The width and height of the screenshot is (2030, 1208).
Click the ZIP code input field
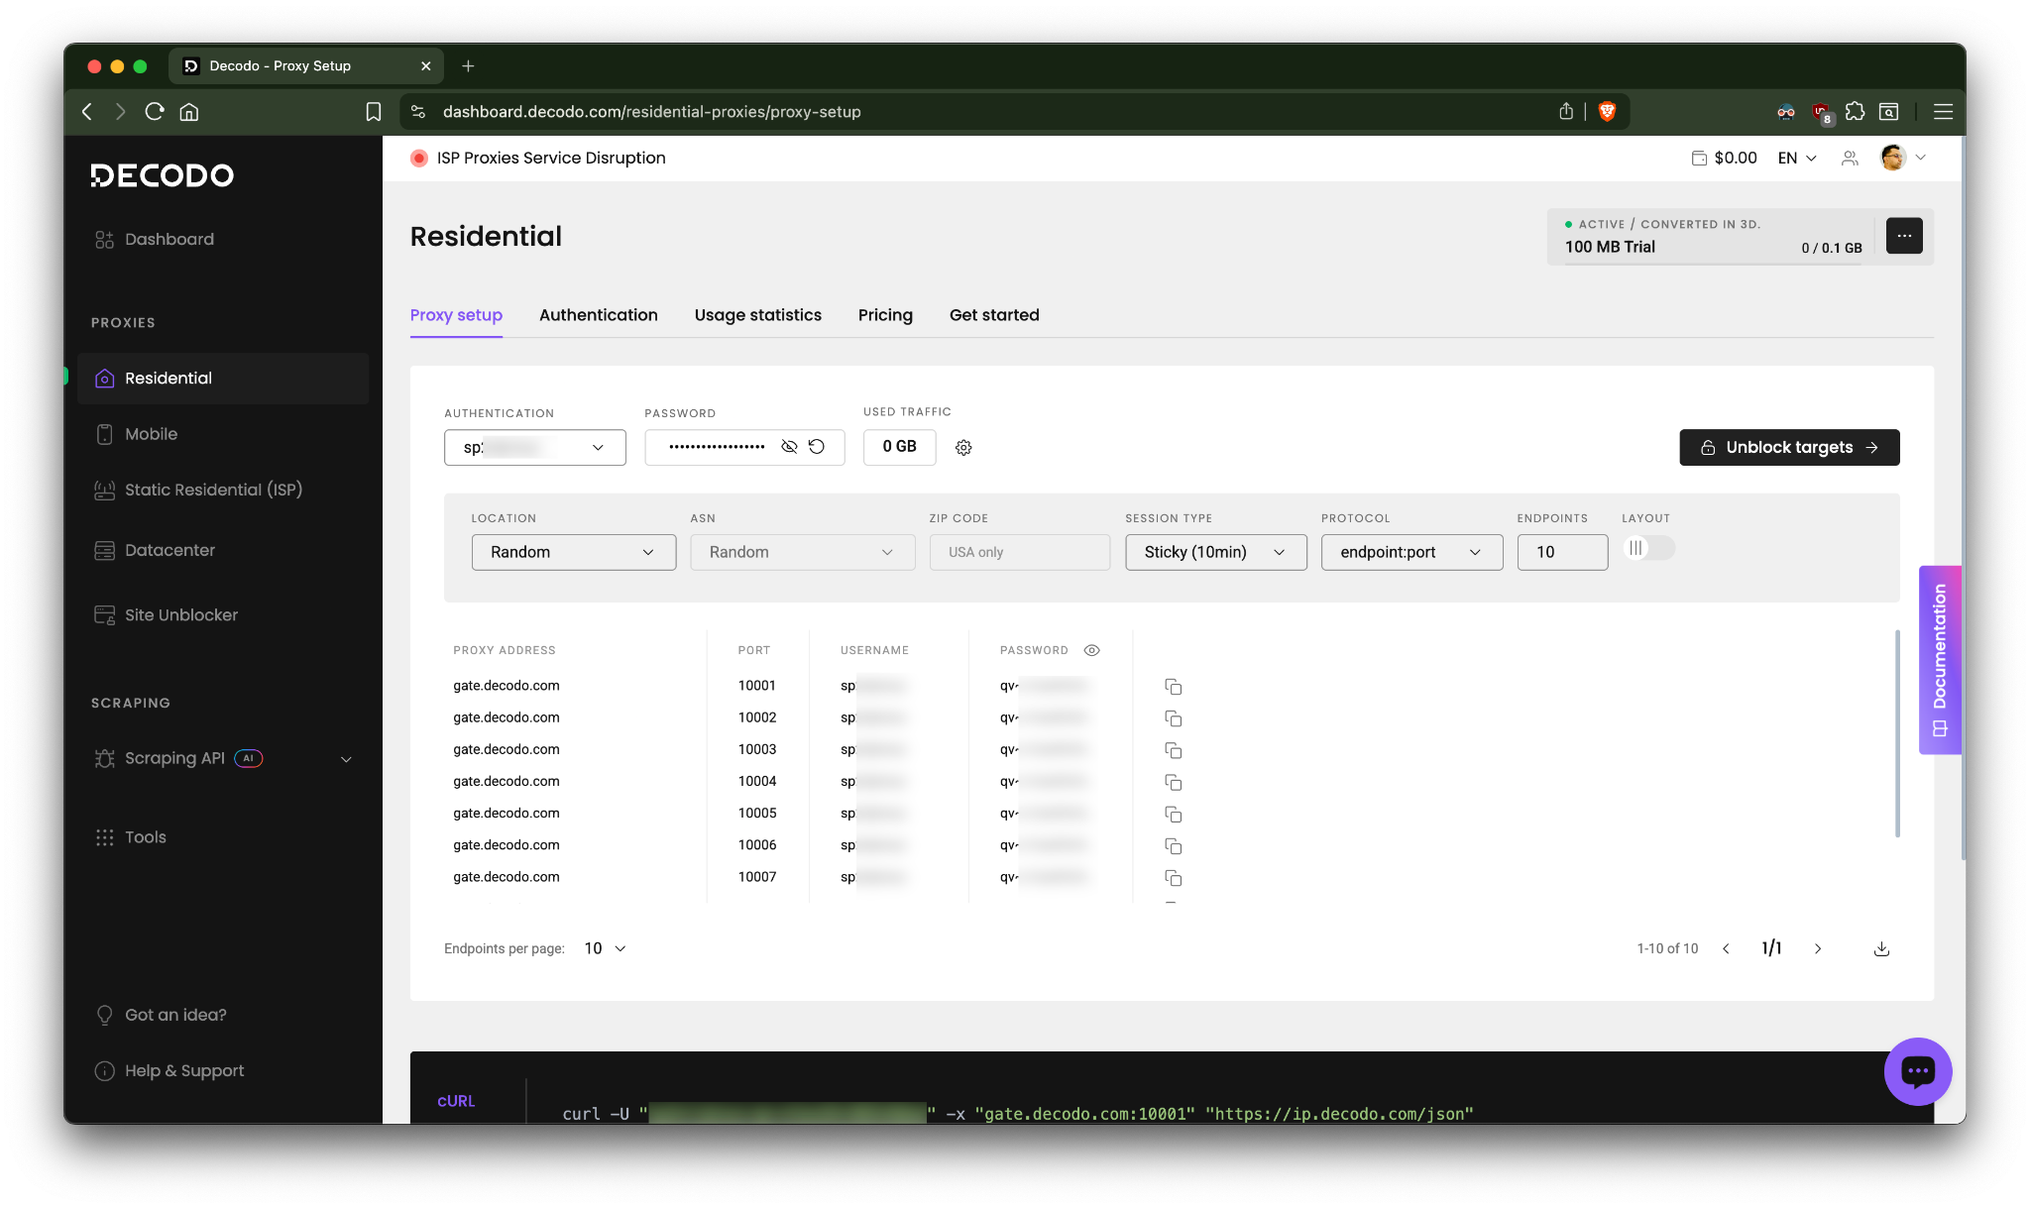[1019, 552]
